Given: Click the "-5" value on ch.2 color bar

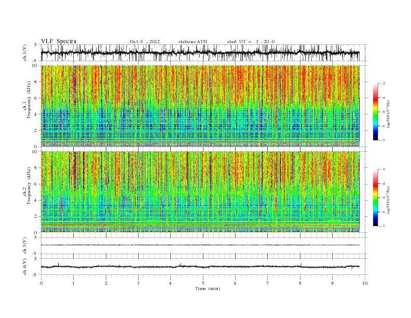Looking at the screenshot, I should click(x=383, y=198).
